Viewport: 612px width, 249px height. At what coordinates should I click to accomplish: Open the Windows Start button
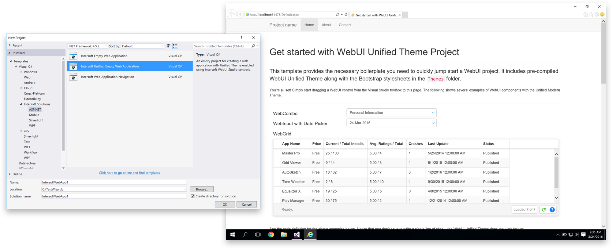(233, 235)
